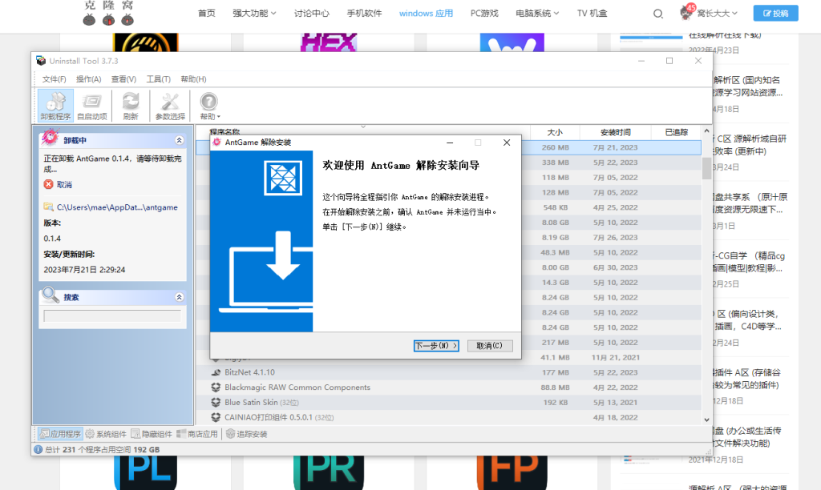Focus the search field in 搜索 panel
Viewport: 821px width, 490px height.
click(x=112, y=316)
